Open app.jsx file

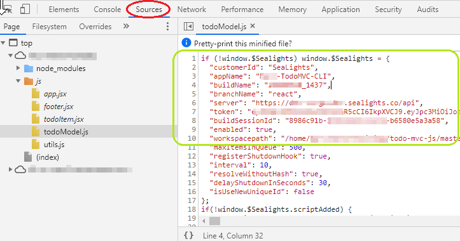(x=55, y=94)
